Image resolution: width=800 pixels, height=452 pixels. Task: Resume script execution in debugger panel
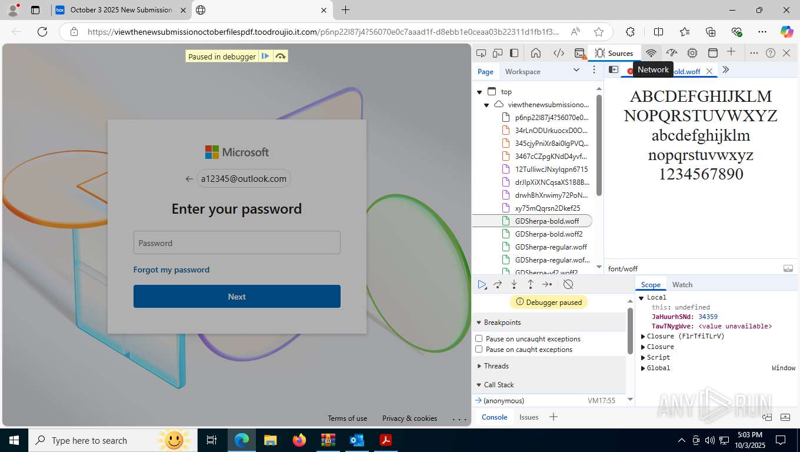click(x=482, y=284)
